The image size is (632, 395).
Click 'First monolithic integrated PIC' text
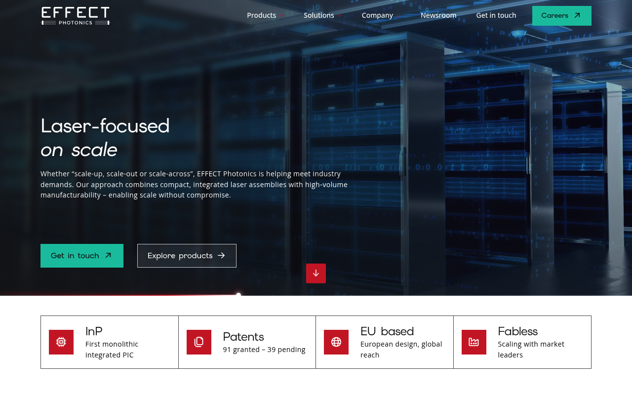tap(112, 350)
